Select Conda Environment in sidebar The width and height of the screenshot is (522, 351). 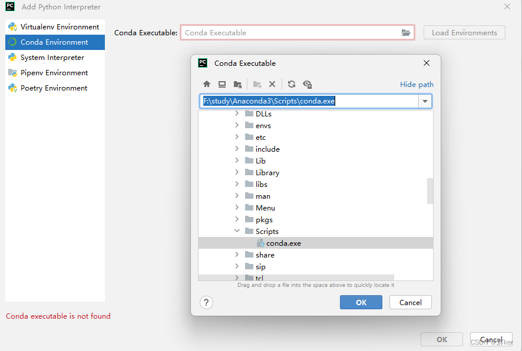point(55,42)
